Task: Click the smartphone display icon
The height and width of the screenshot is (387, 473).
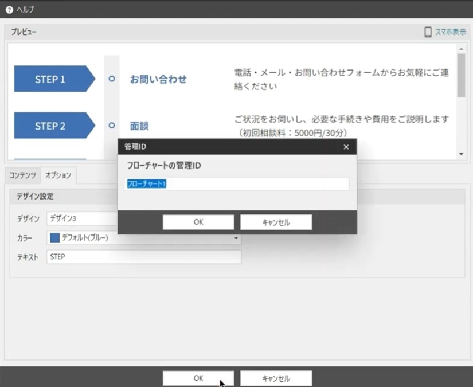Action: [428, 32]
